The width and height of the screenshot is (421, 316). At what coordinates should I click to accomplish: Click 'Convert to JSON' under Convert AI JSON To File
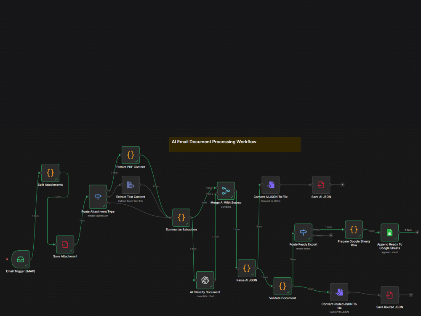tap(271, 201)
